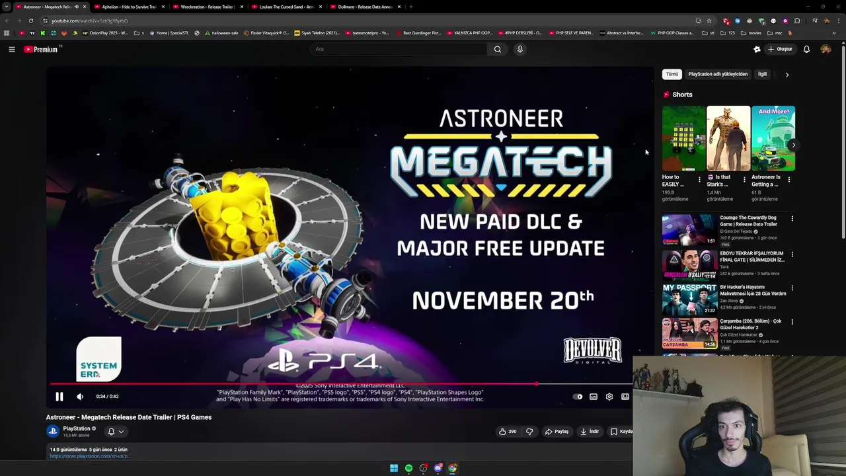Image resolution: width=846 pixels, height=476 pixels.
Task: Mute the video with speaker icon
Action: pos(80,397)
